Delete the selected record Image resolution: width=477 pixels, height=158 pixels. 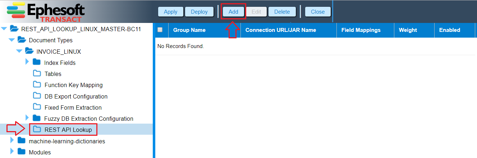pos(282,11)
